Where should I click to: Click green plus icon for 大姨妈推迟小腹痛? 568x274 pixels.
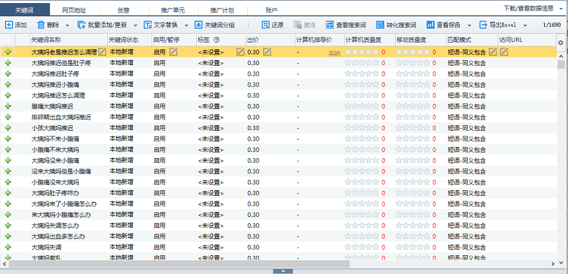pyautogui.click(x=8, y=84)
